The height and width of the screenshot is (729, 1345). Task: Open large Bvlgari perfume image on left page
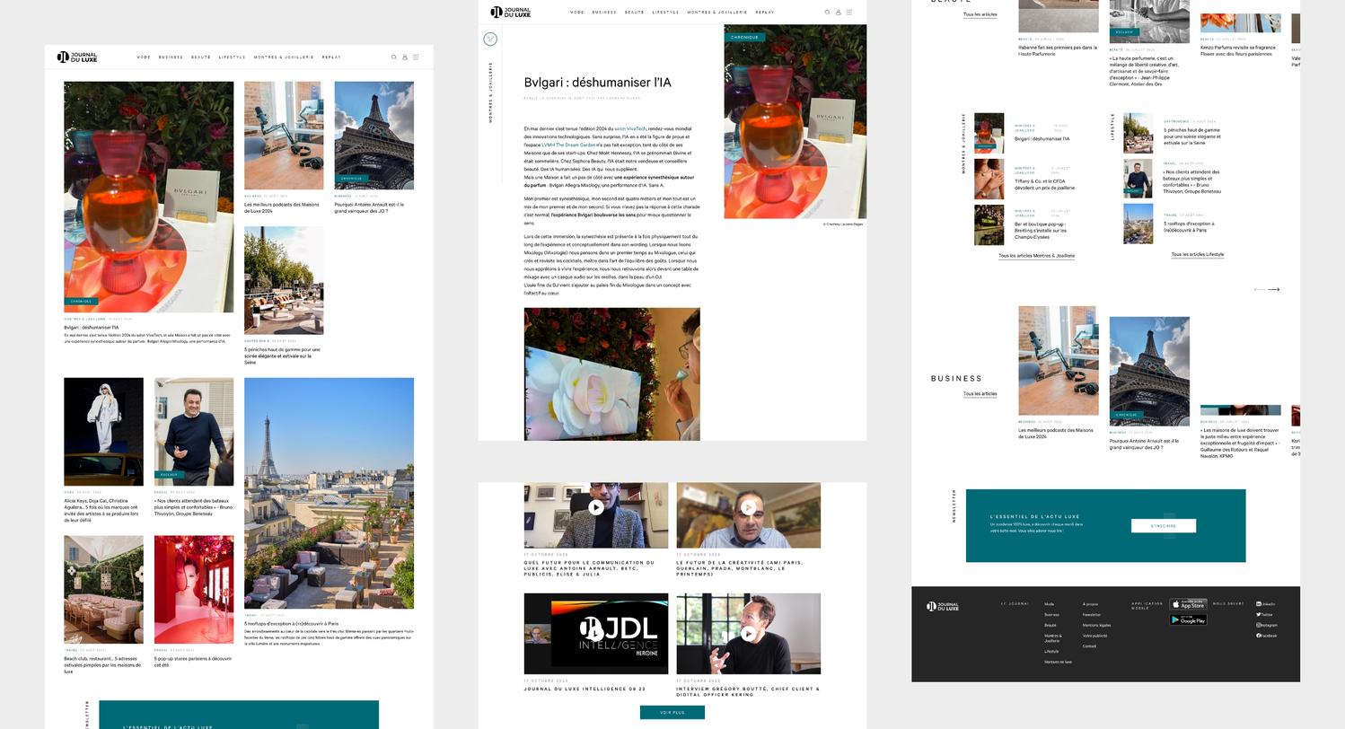148,197
